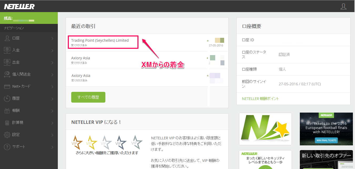Click the 口座 person icon in sidebar

[7, 38]
